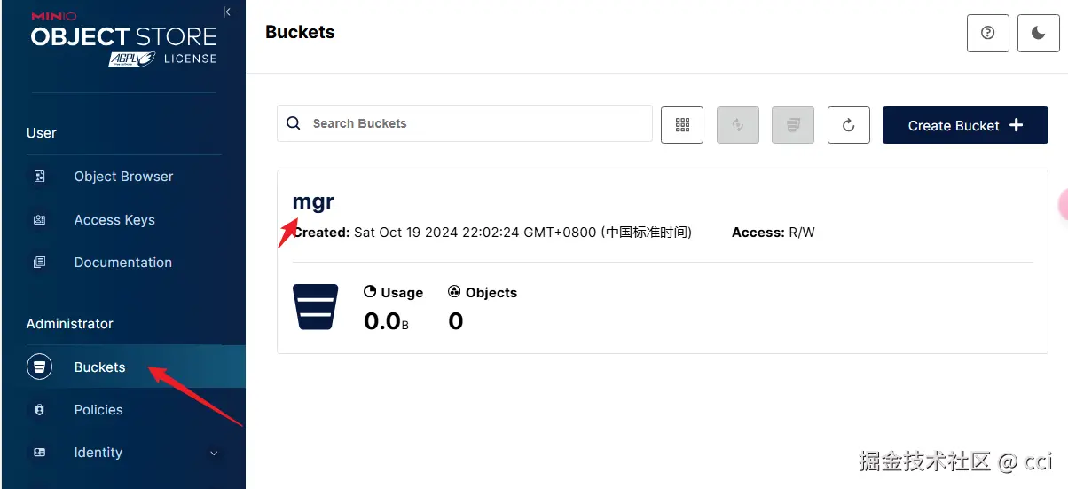This screenshot has height=489, width=1068.
Task: Open help via the question mark icon
Action: click(x=987, y=33)
